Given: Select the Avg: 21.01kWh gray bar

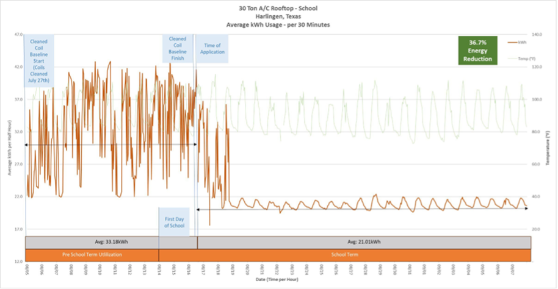Looking at the screenshot, I should [x=364, y=242].
